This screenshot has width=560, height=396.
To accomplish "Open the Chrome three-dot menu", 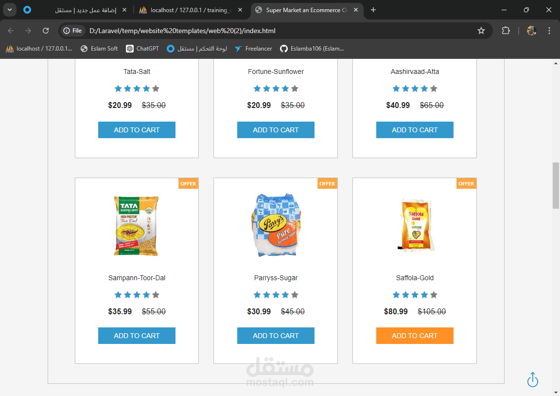I will 549,31.
